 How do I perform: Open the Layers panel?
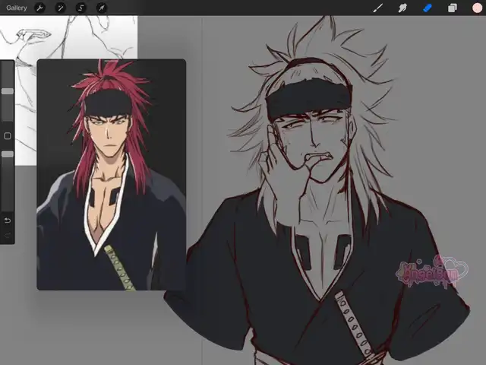click(452, 8)
